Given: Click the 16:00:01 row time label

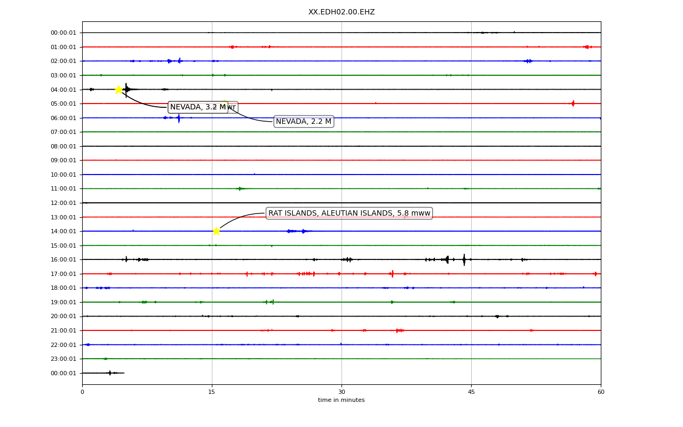Looking at the screenshot, I should tap(63, 259).
